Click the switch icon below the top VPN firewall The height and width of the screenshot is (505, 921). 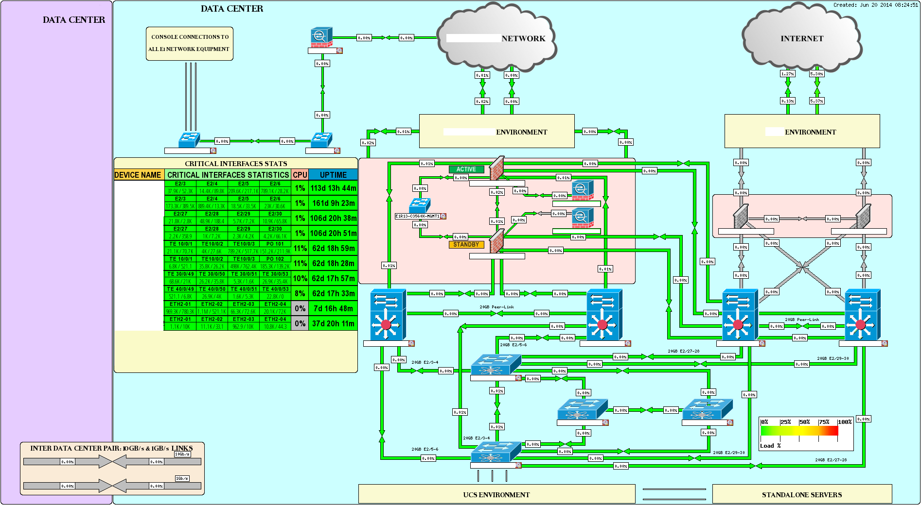[321, 140]
